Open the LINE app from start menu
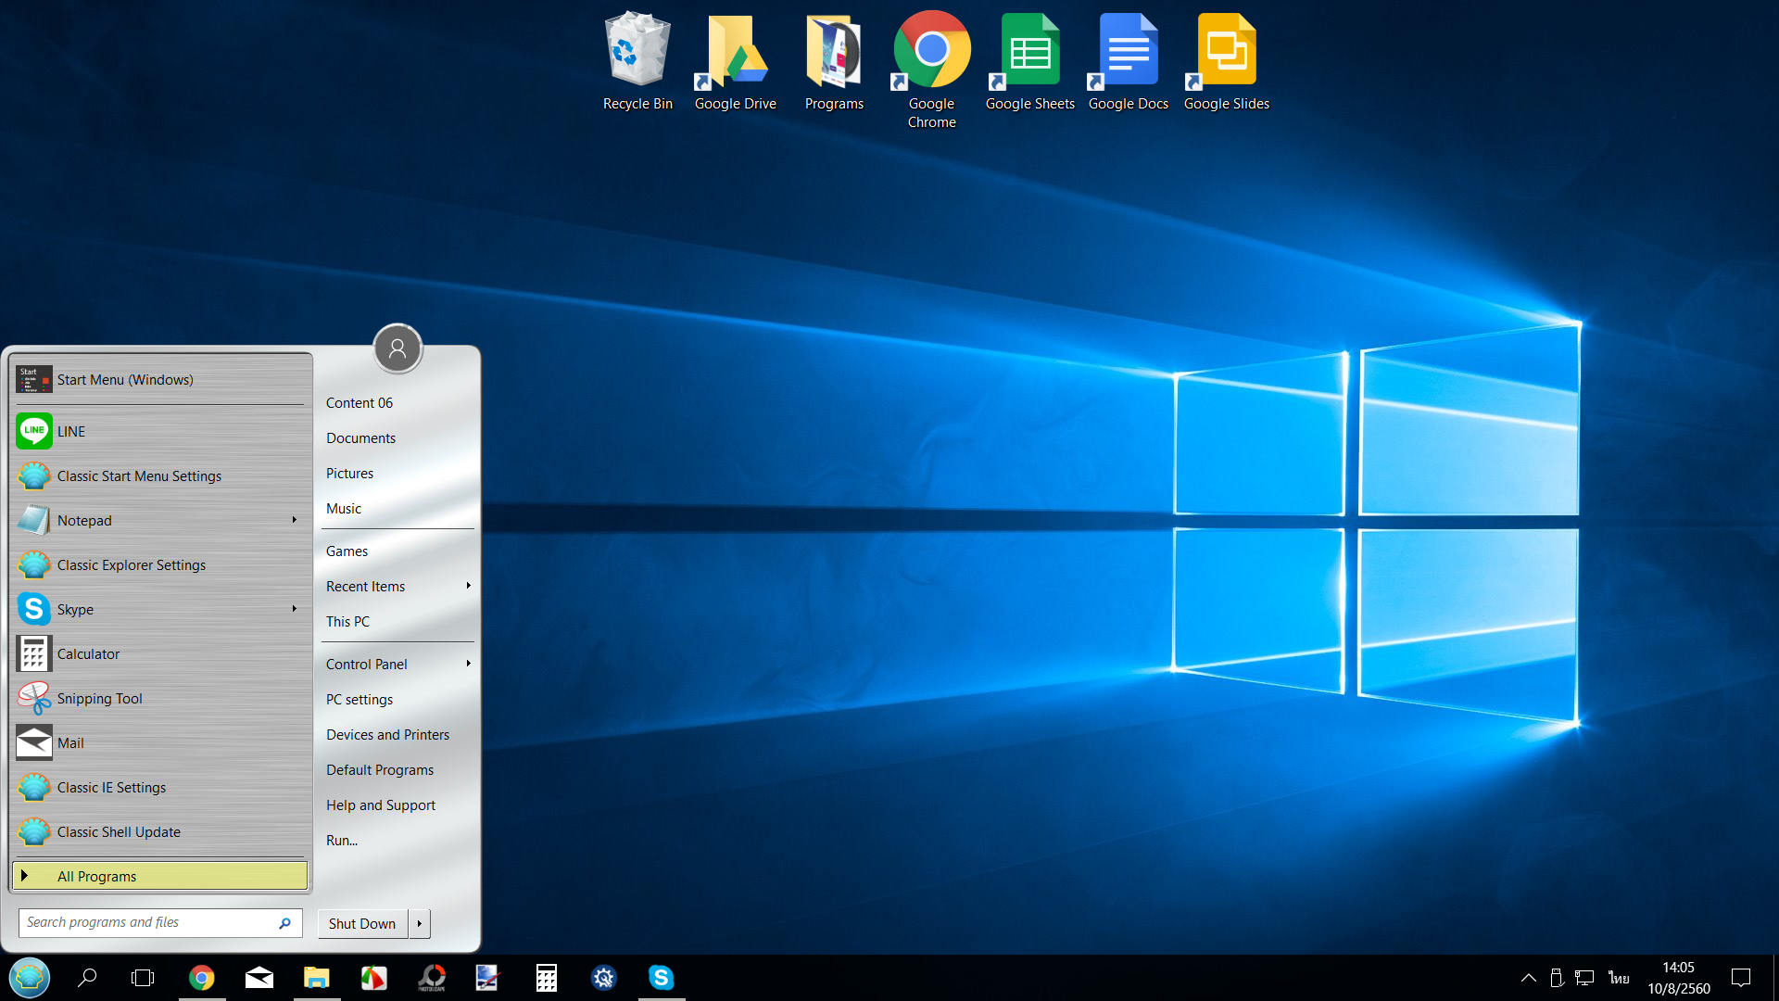1779x1001 pixels. pyautogui.click(x=70, y=431)
